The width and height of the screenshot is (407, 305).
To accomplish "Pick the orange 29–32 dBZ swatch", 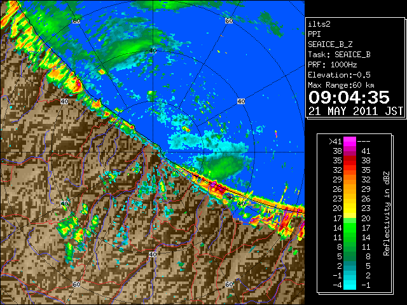I will (x=350, y=180).
